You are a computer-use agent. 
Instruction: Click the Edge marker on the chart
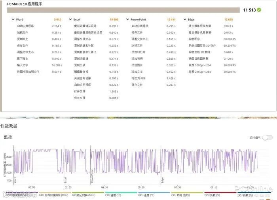163,180
